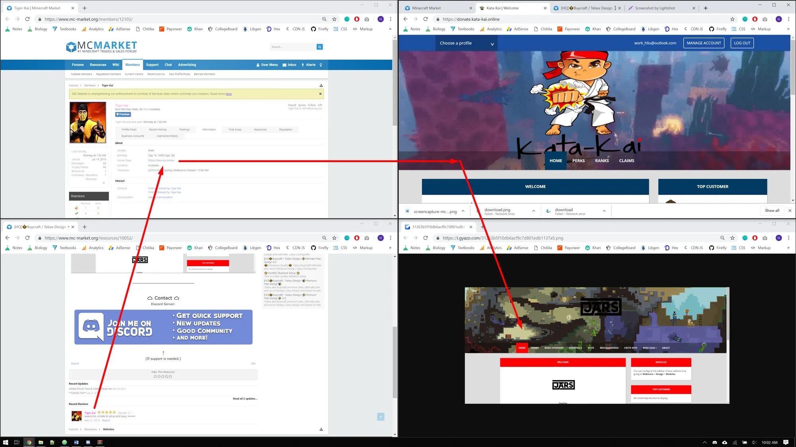Click the sitemap icon beside Tiger-Kai breadcrumb
This screenshot has height=447, width=796.
coord(321,85)
